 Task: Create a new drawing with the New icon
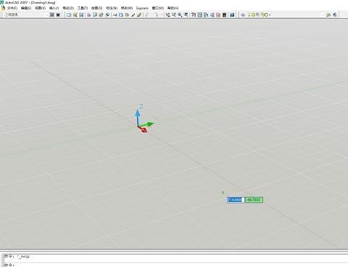[x=69, y=14]
